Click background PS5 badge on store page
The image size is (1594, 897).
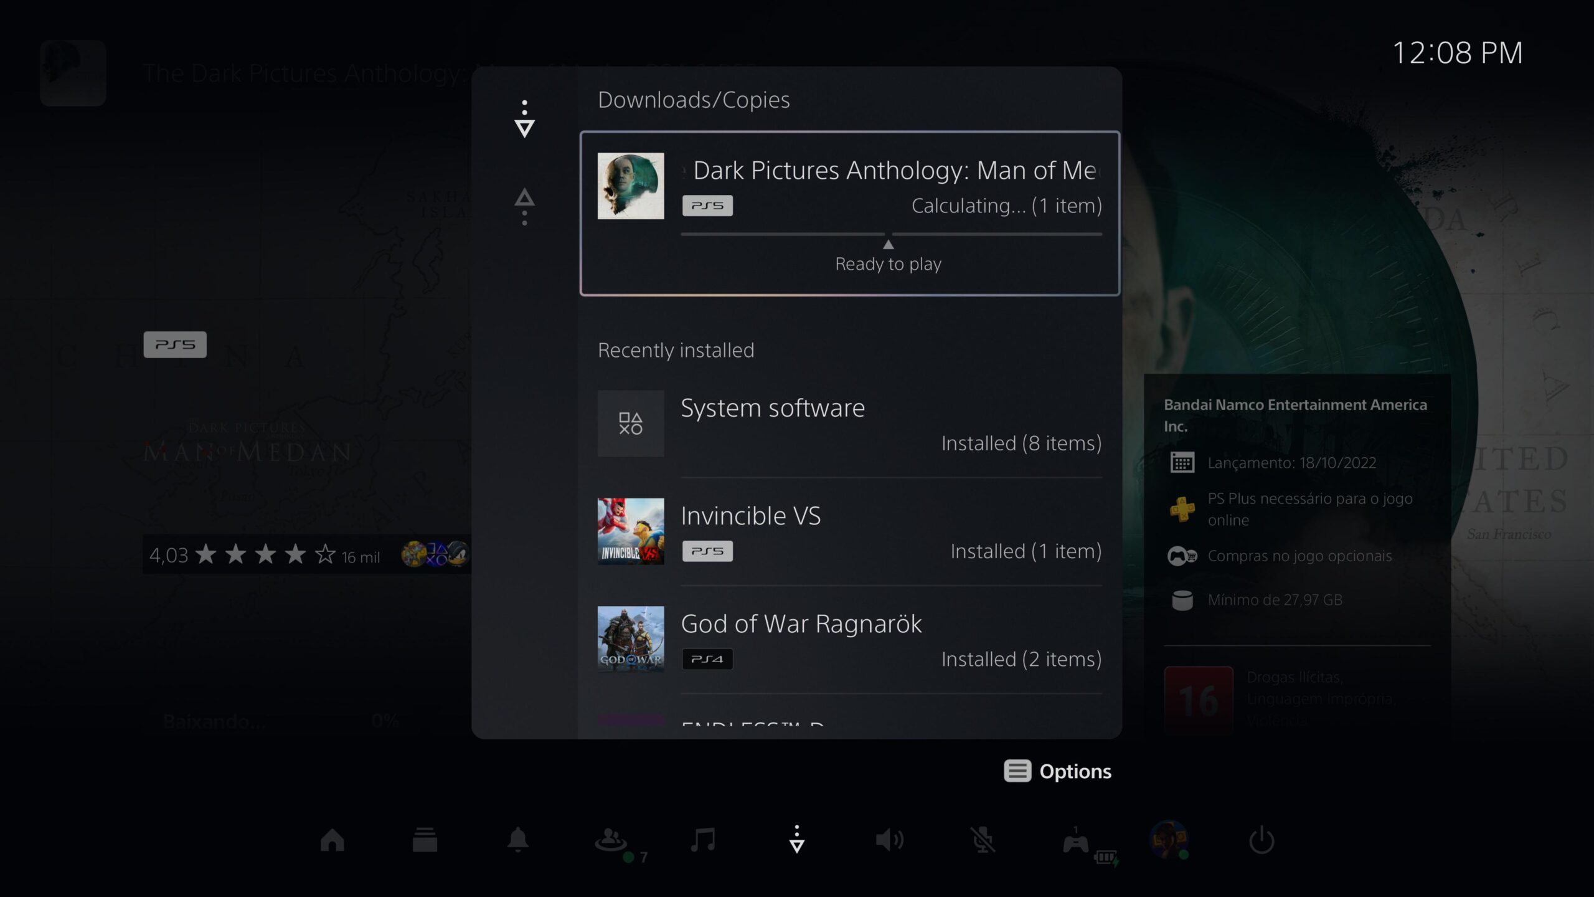pos(175,344)
